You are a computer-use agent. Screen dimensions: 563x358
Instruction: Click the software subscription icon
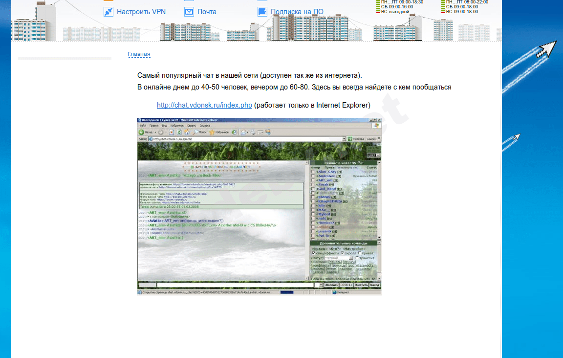coord(262,12)
